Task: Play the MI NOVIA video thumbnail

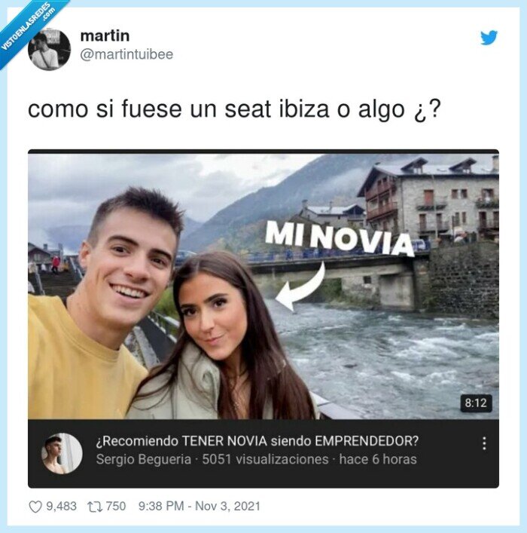Action: [x=263, y=286]
